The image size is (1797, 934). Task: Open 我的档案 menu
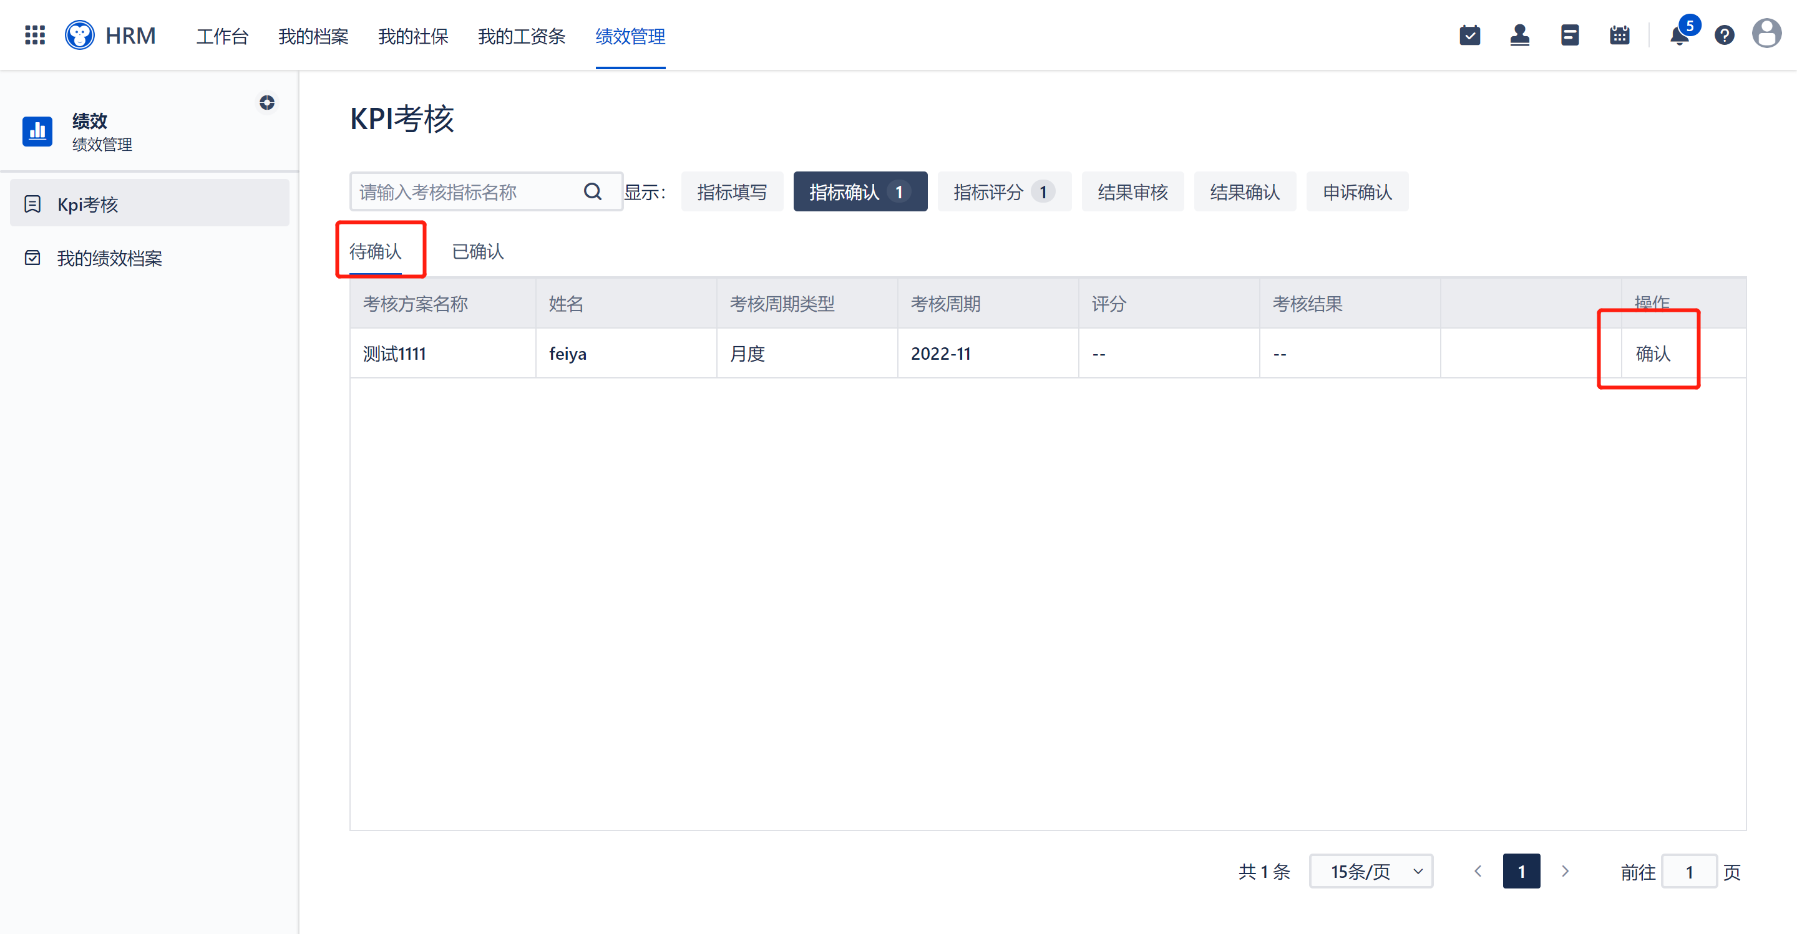coord(313,36)
